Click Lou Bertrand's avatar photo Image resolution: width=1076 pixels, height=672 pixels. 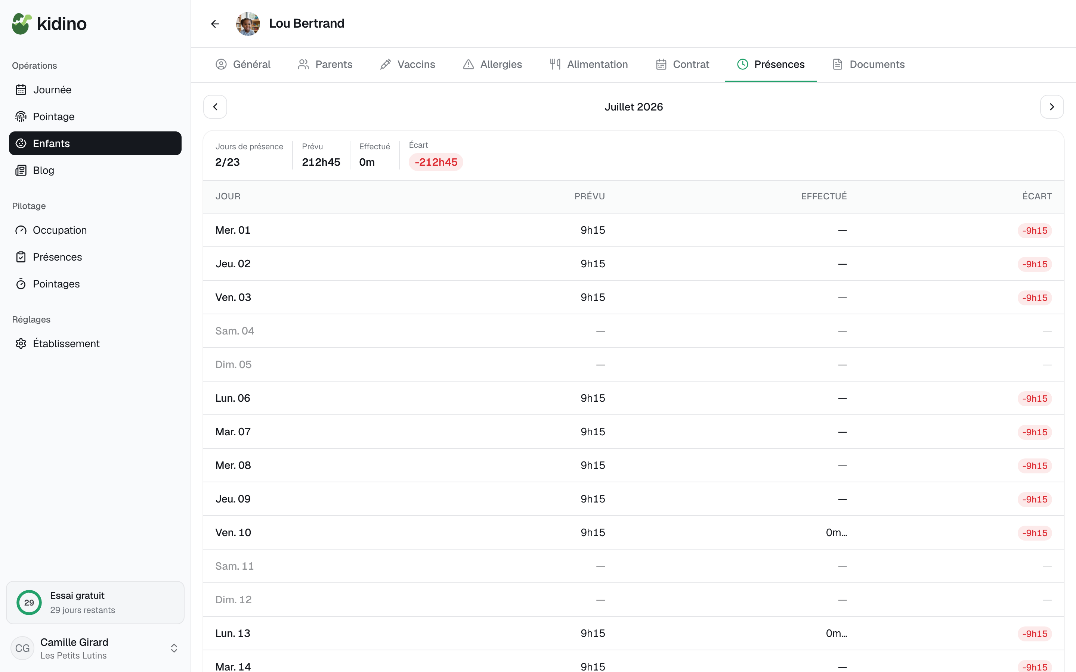tap(248, 24)
